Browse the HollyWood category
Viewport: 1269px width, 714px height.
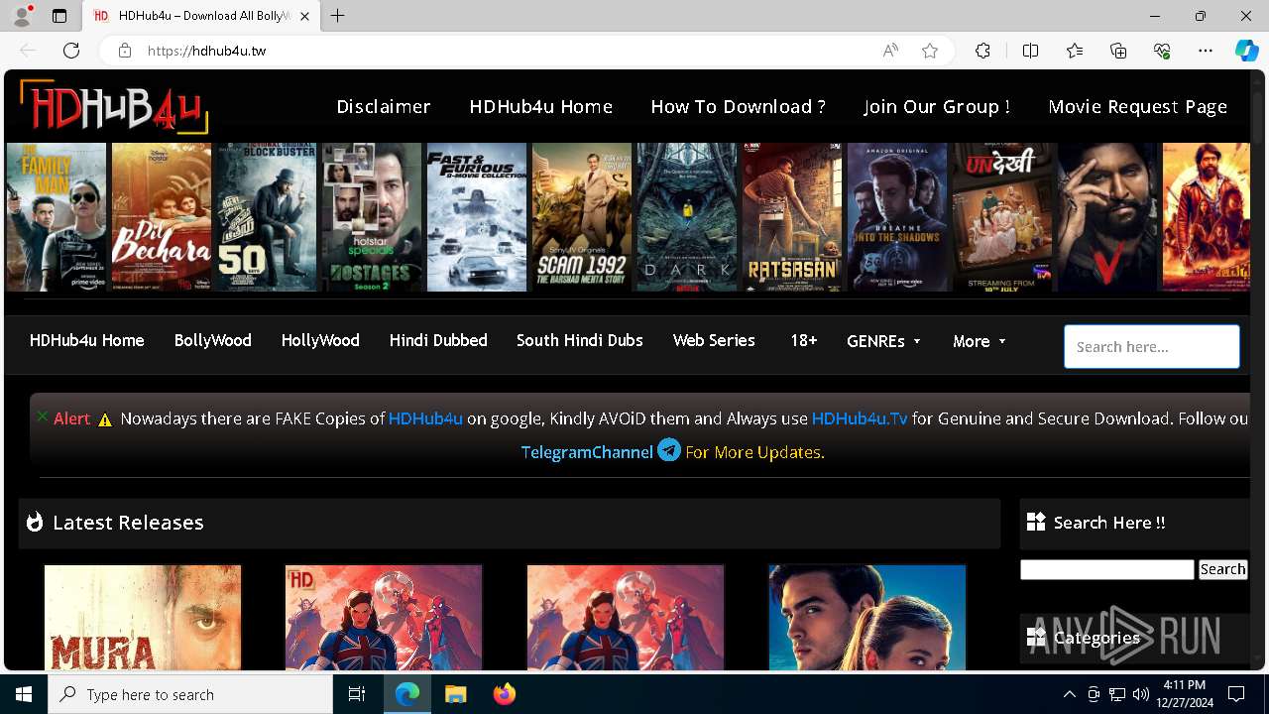(320, 340)
